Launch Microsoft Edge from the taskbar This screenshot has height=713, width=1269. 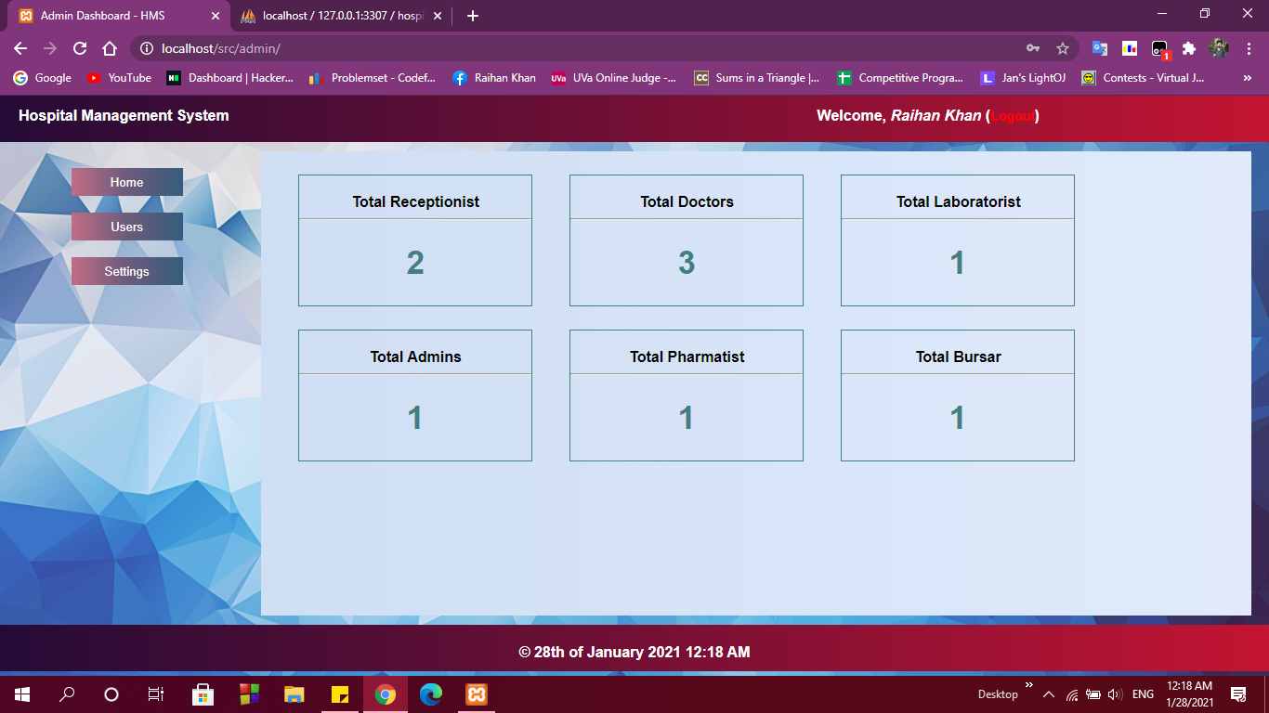[x=430, y=694]
